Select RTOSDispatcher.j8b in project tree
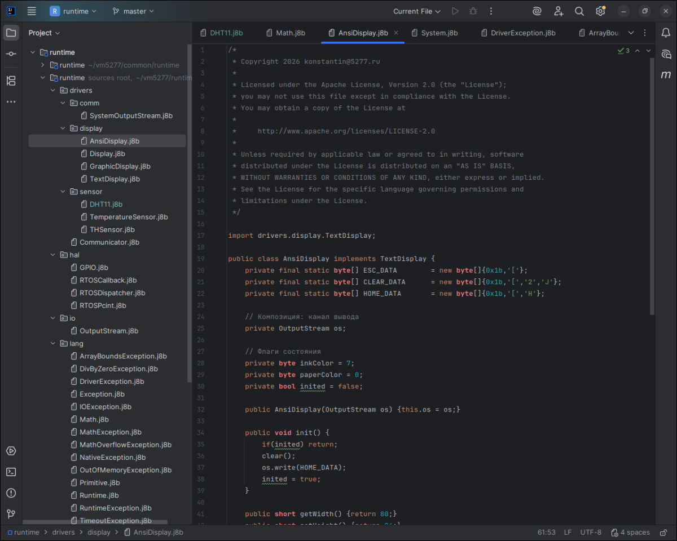Viewport: 677px width, 541px height. coord(107,293)
